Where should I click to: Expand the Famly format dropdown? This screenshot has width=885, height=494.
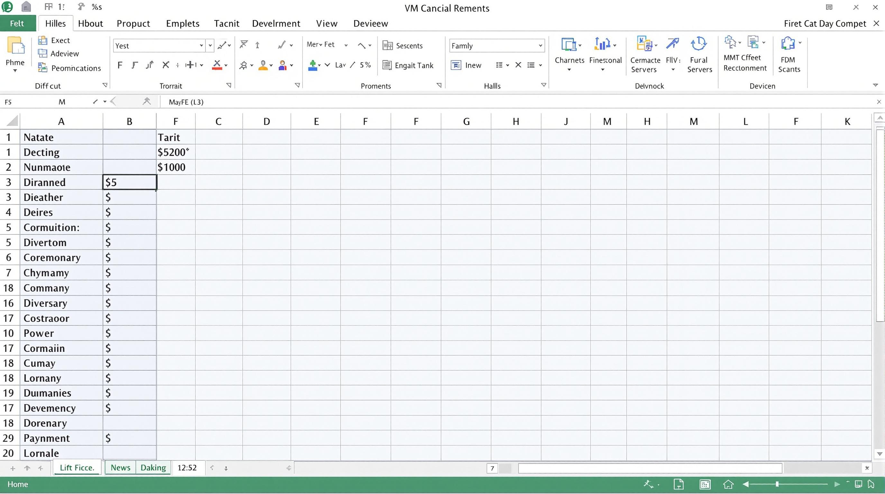coord(540,46)
